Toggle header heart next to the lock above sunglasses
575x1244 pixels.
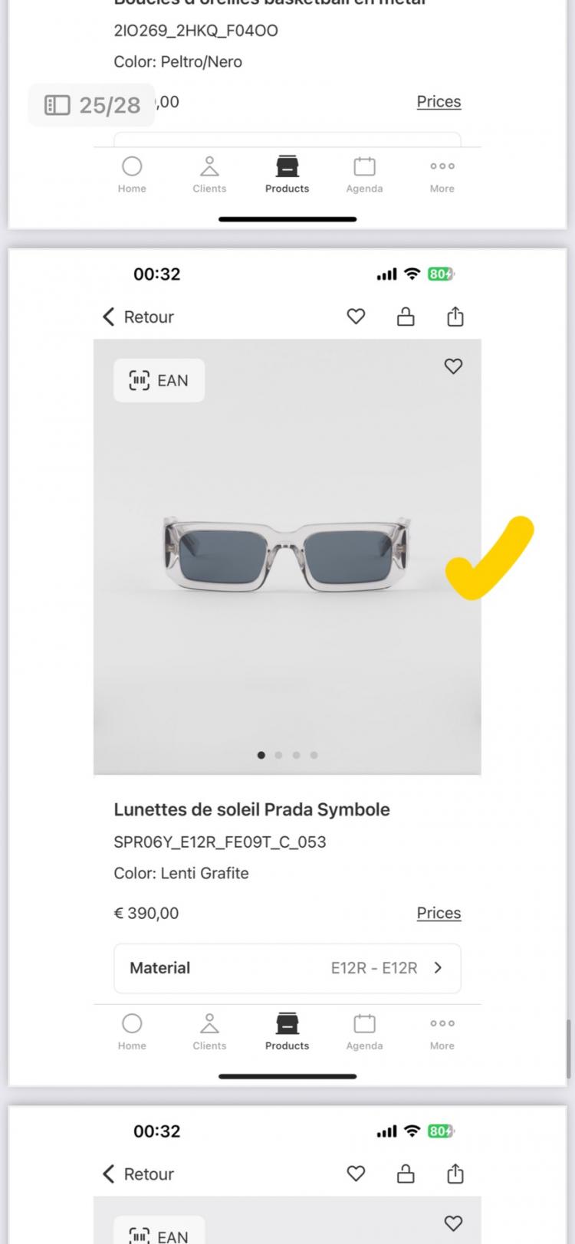[x=356, y=317]
